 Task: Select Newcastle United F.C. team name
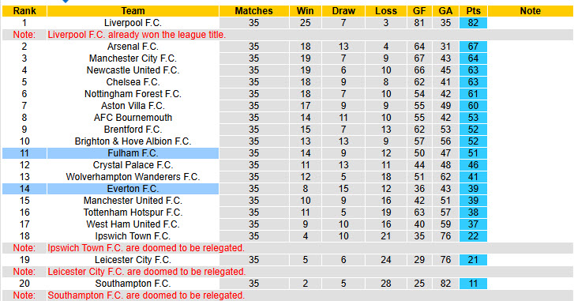(133, 70)
